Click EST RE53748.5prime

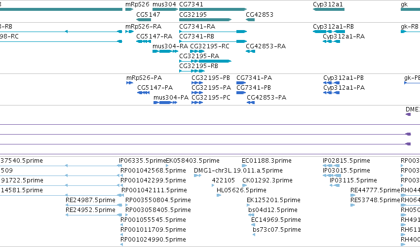click(x=375, y=201)
